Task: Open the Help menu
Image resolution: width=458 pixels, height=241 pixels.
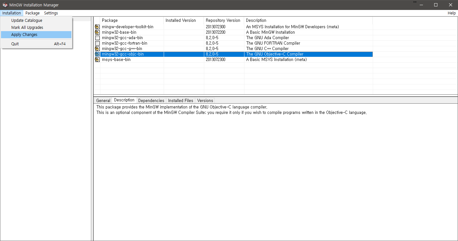Action: [452, 13]
